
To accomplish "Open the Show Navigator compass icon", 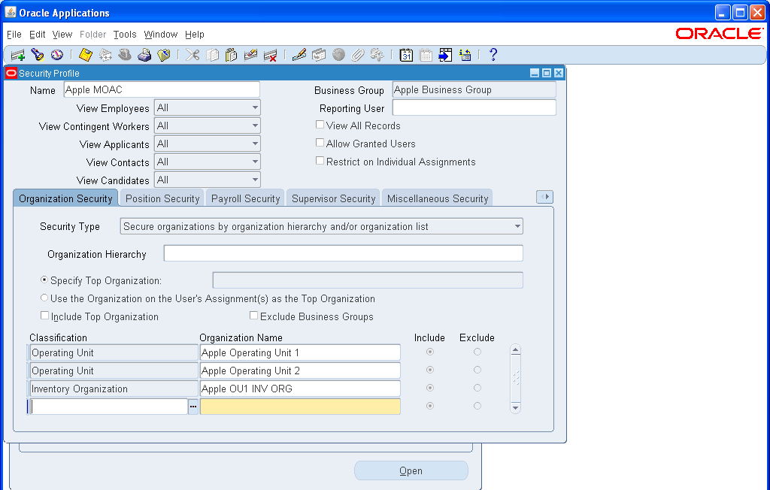I will coord(57,55).
